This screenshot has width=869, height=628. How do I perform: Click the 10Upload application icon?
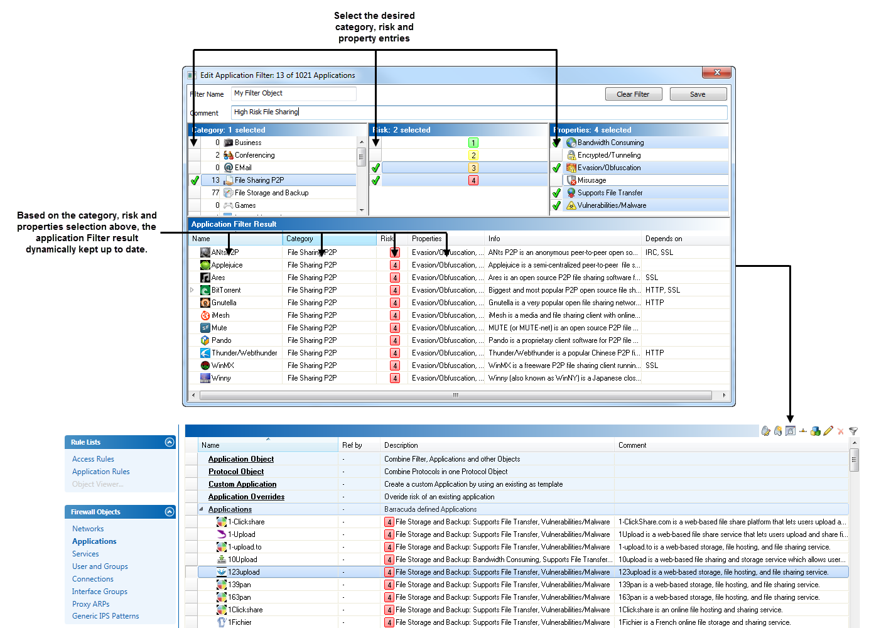tap(222, 560)
